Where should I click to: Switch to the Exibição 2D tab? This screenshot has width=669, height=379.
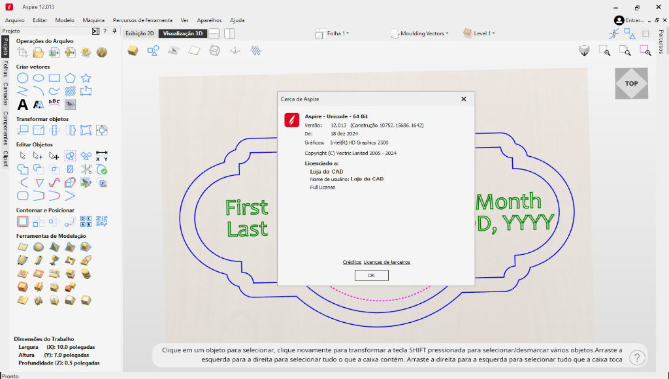point(140,33)
